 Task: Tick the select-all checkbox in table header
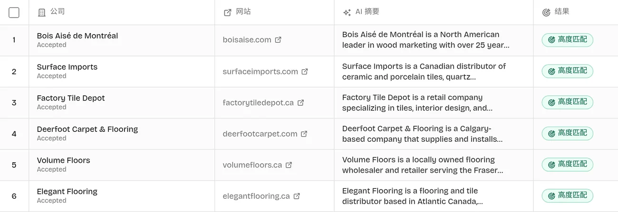pos(14,13)
